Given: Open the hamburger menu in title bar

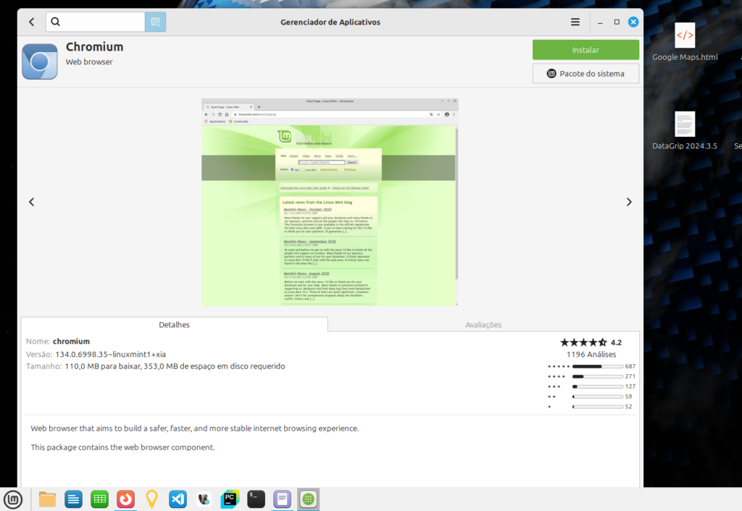Looking at the screenshot, I should pos(575,22).
